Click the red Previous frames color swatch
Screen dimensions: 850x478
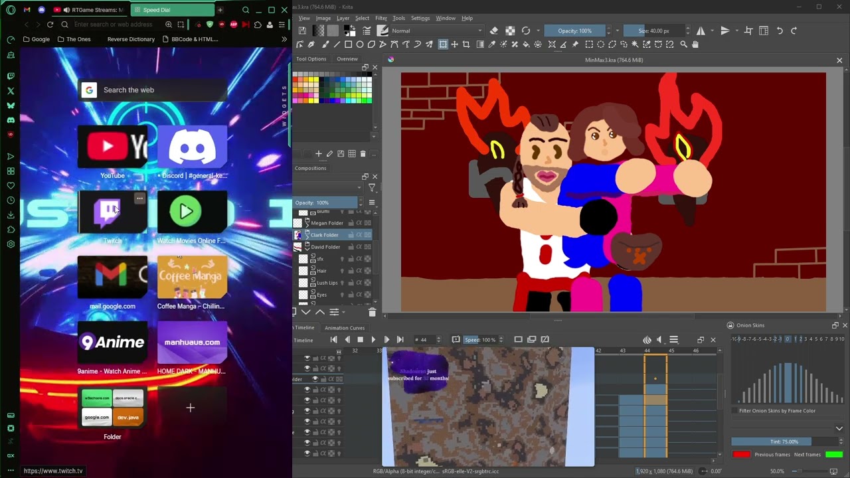tap(741, 454)
